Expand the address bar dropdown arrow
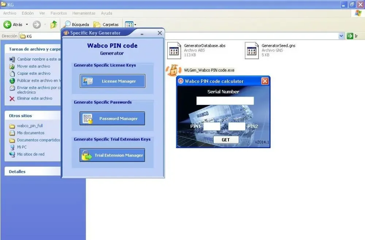The width and height of the screenshot is (365, 240). click(341, 36)
